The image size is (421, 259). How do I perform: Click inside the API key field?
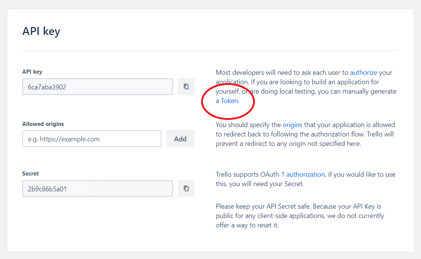tap(97, 87)
